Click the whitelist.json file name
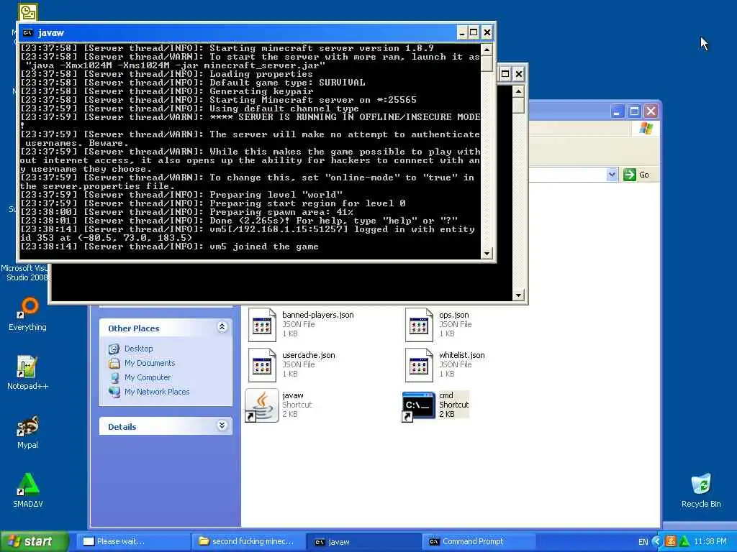This screenshot has height=552, width=737. tap(461, 355)
